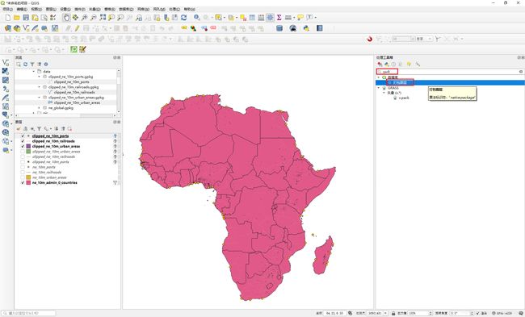Uncheck the clipped_ne_10m_railroads layer visibility

(x=23, y=141)
